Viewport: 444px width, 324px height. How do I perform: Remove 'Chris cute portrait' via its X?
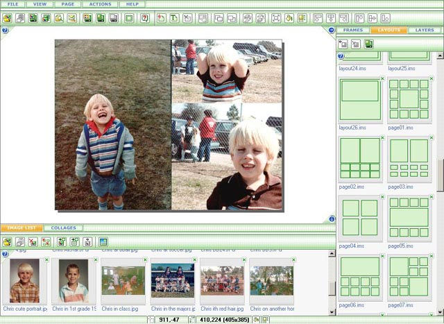pyautogui.click(x=46, y=259)
